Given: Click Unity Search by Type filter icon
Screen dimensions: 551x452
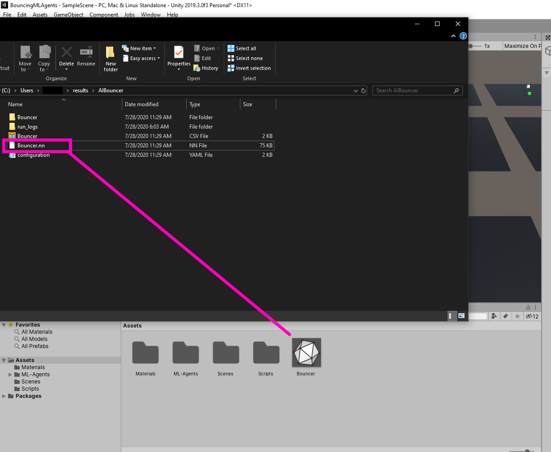Looking at the screenshot, I should 494,316.
